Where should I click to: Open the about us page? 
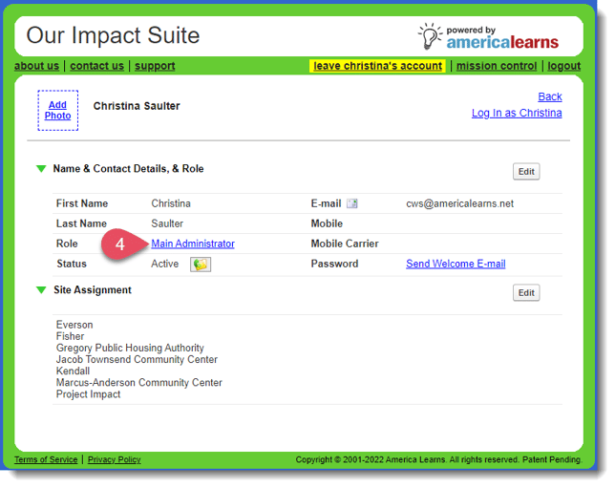[36, 66]
